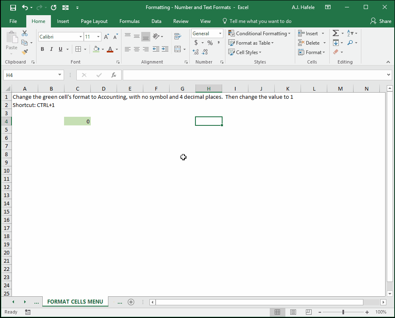Click the zoom slider handle
Viewport: 395px width, 318px height.
[343, 312]
